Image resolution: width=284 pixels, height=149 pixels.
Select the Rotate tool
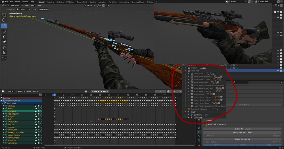coord(4,31)
